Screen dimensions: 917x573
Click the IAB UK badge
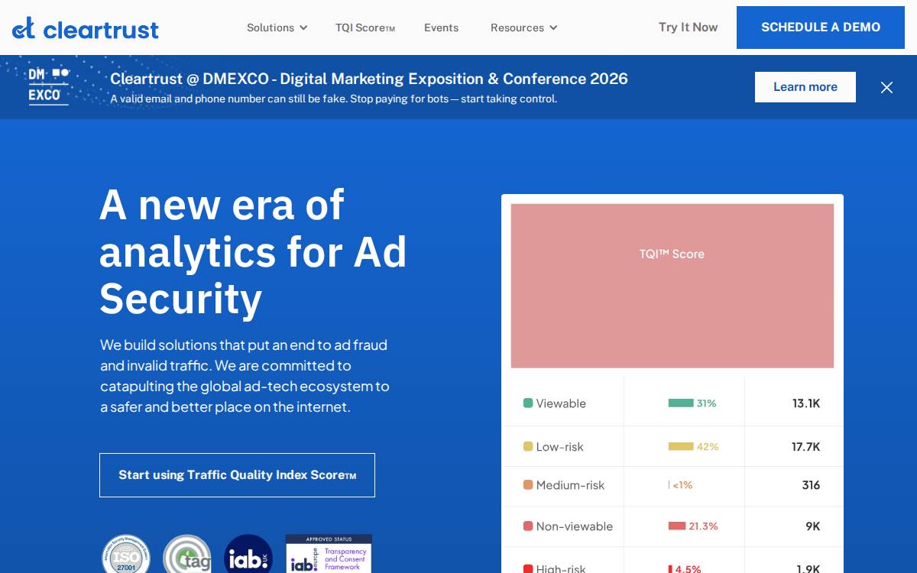tap(248, 555)
